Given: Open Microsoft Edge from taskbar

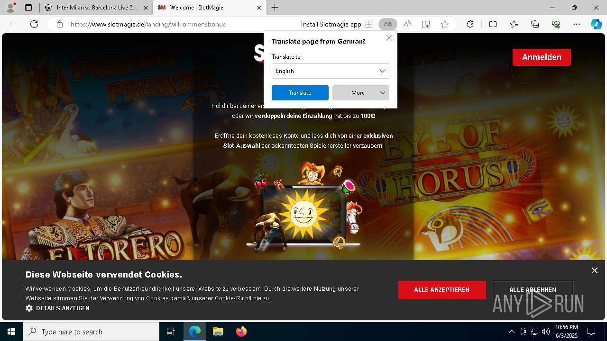Looking at the screenshot, I should point(195,332).
